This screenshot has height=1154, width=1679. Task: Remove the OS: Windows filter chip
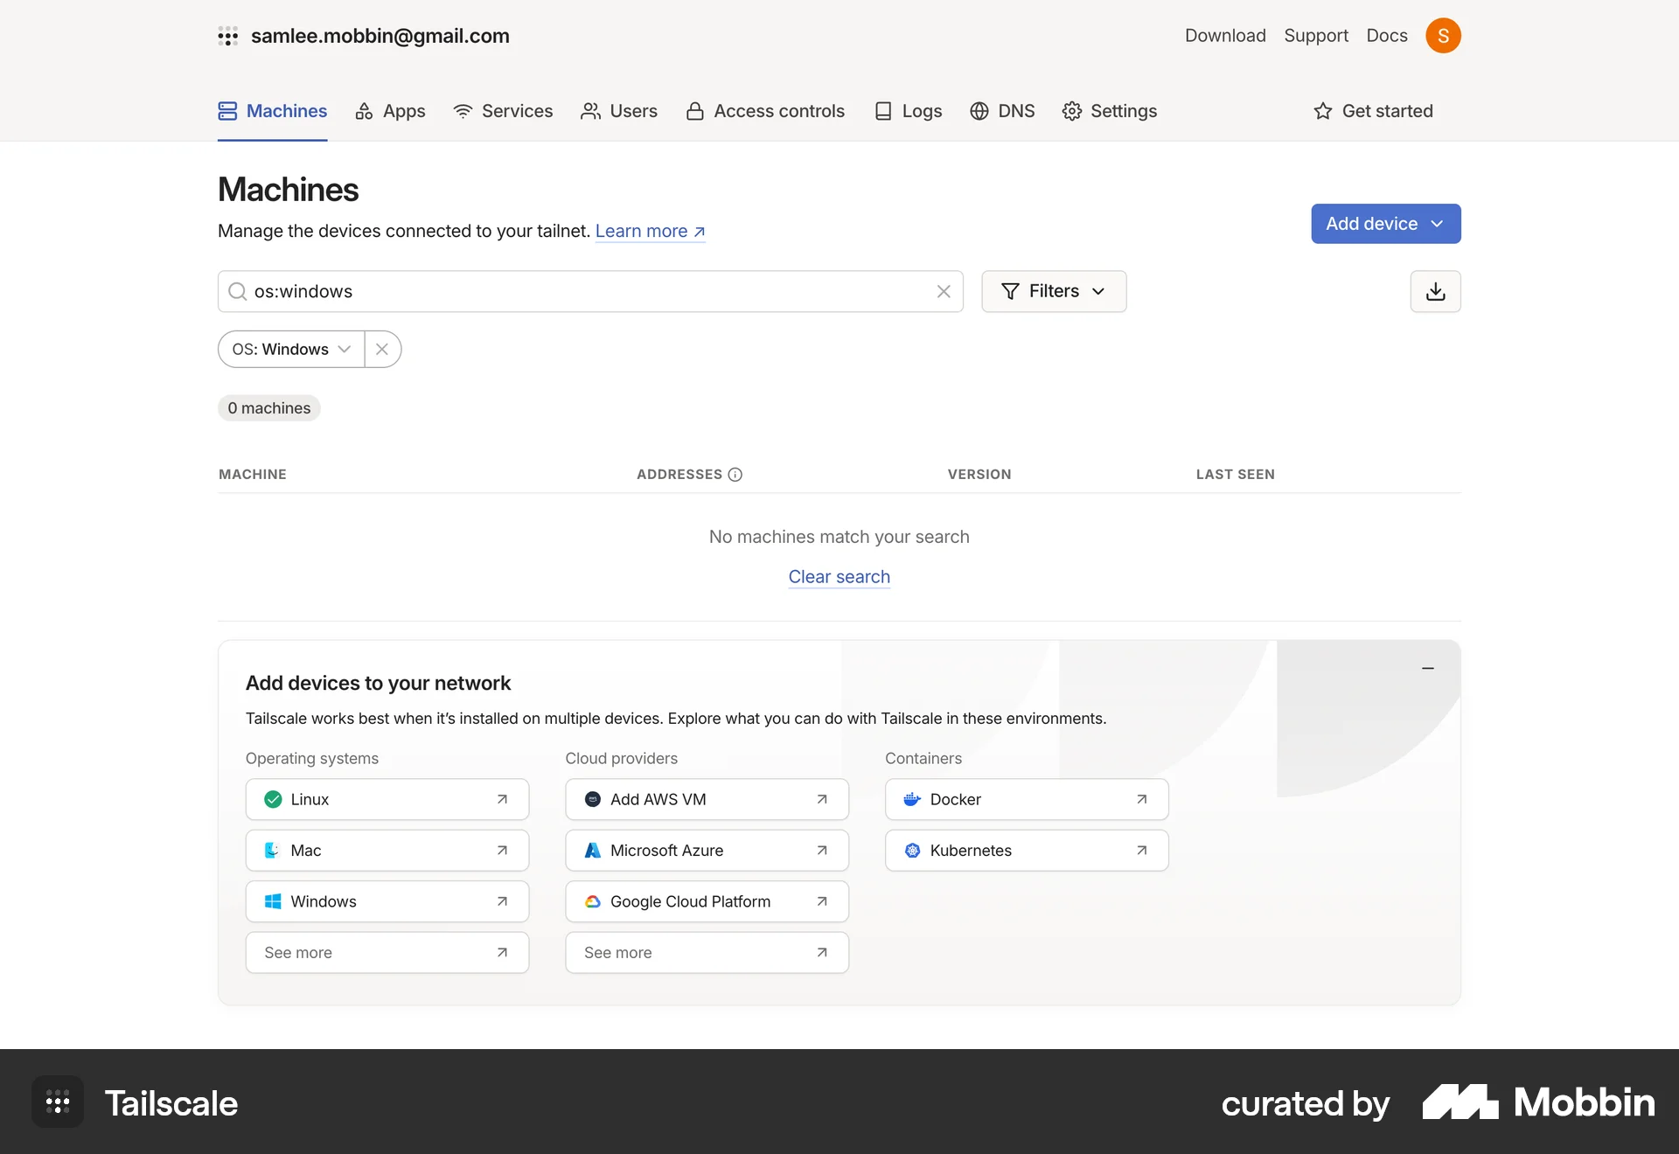coord(382,349)
